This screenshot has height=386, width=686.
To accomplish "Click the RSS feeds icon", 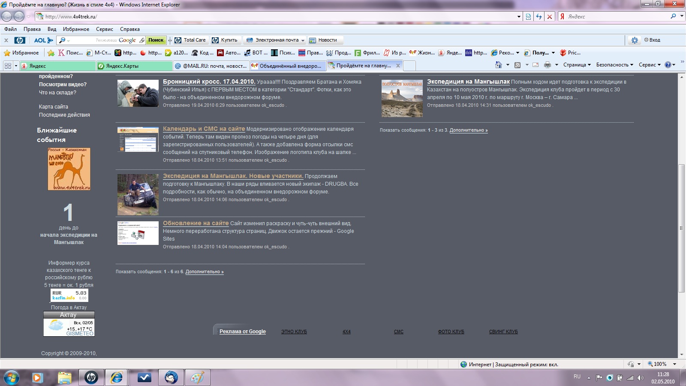I will (x=518, y=65).
